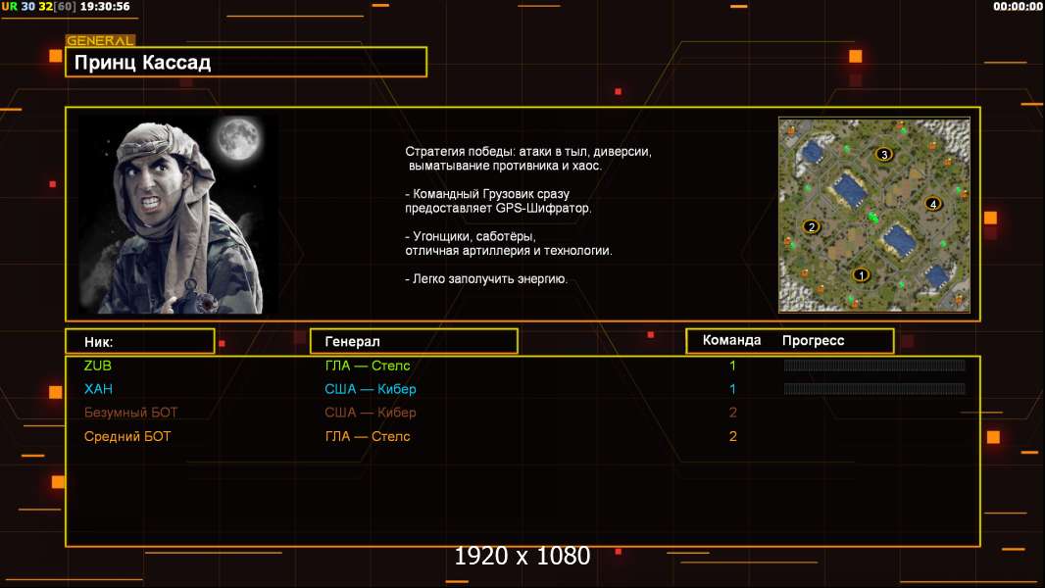Click team number 2 in the Средний БОТ row
Viewport: 1045px width, 588px height.
point(733,437)
